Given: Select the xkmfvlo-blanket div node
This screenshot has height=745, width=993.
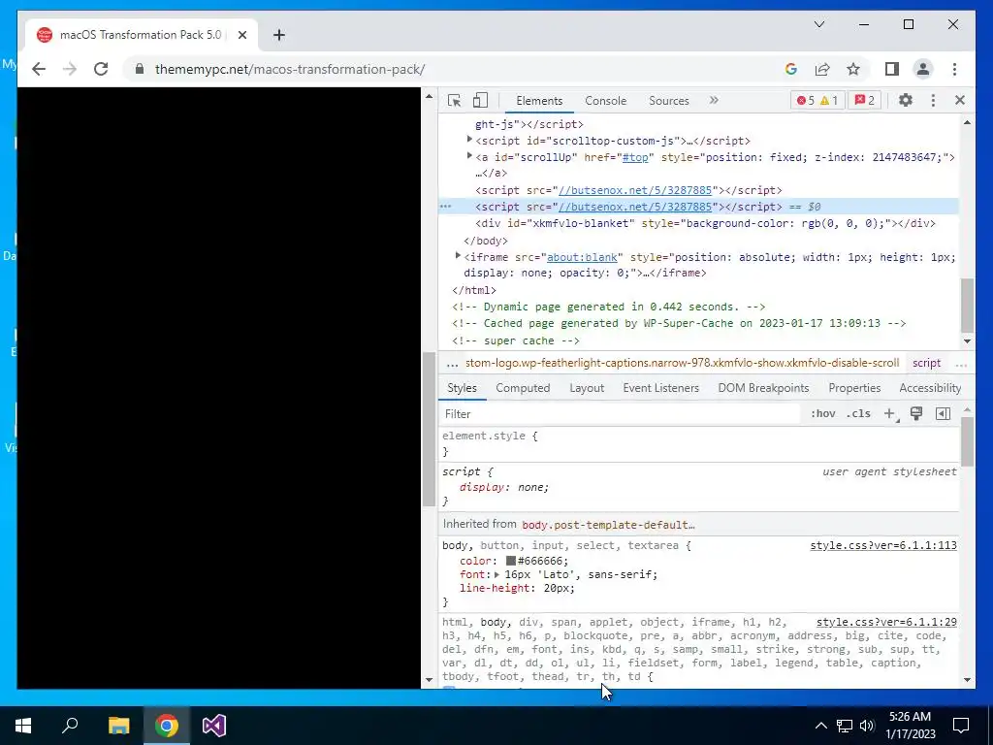Looking at the screenshot, I should pos(706,223).
